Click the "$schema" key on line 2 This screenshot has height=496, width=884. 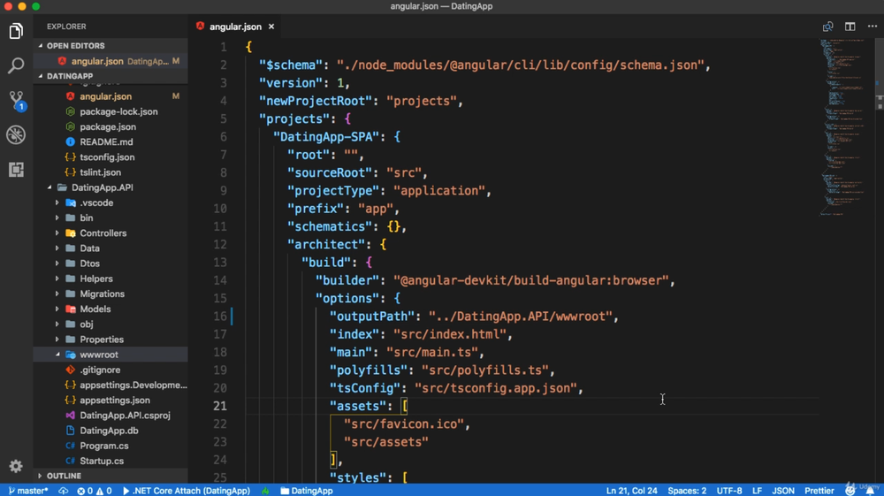click(x=290, y=65)
